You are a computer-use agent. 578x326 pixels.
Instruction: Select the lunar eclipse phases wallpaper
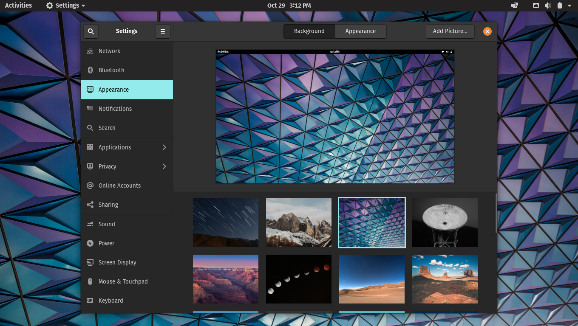(x=299, y=279)
